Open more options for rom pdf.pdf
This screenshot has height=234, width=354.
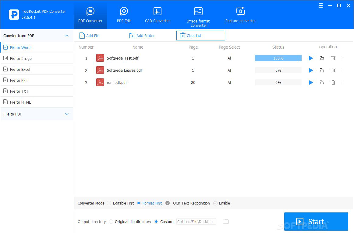pyautogui.click(x=343, y=82)
